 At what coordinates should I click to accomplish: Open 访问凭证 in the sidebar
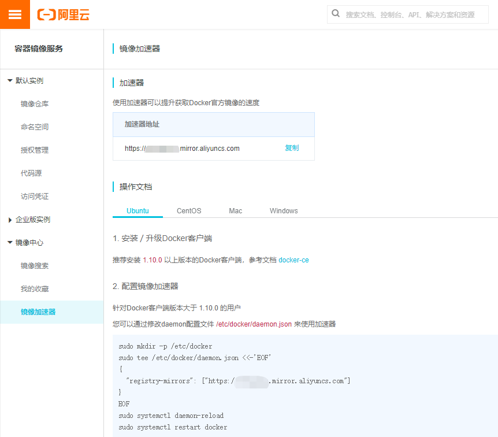click(35, 197)
